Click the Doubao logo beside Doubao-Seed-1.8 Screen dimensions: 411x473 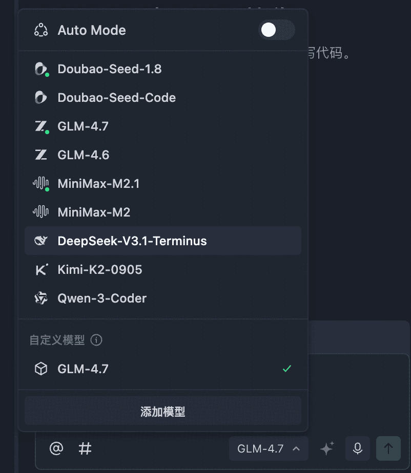pyautogui.click(x=41, y=69)
